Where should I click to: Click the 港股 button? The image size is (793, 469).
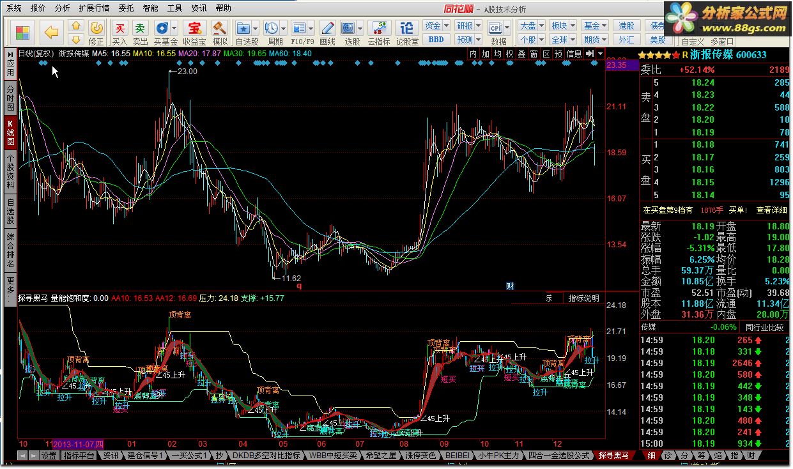coord(627,26)
